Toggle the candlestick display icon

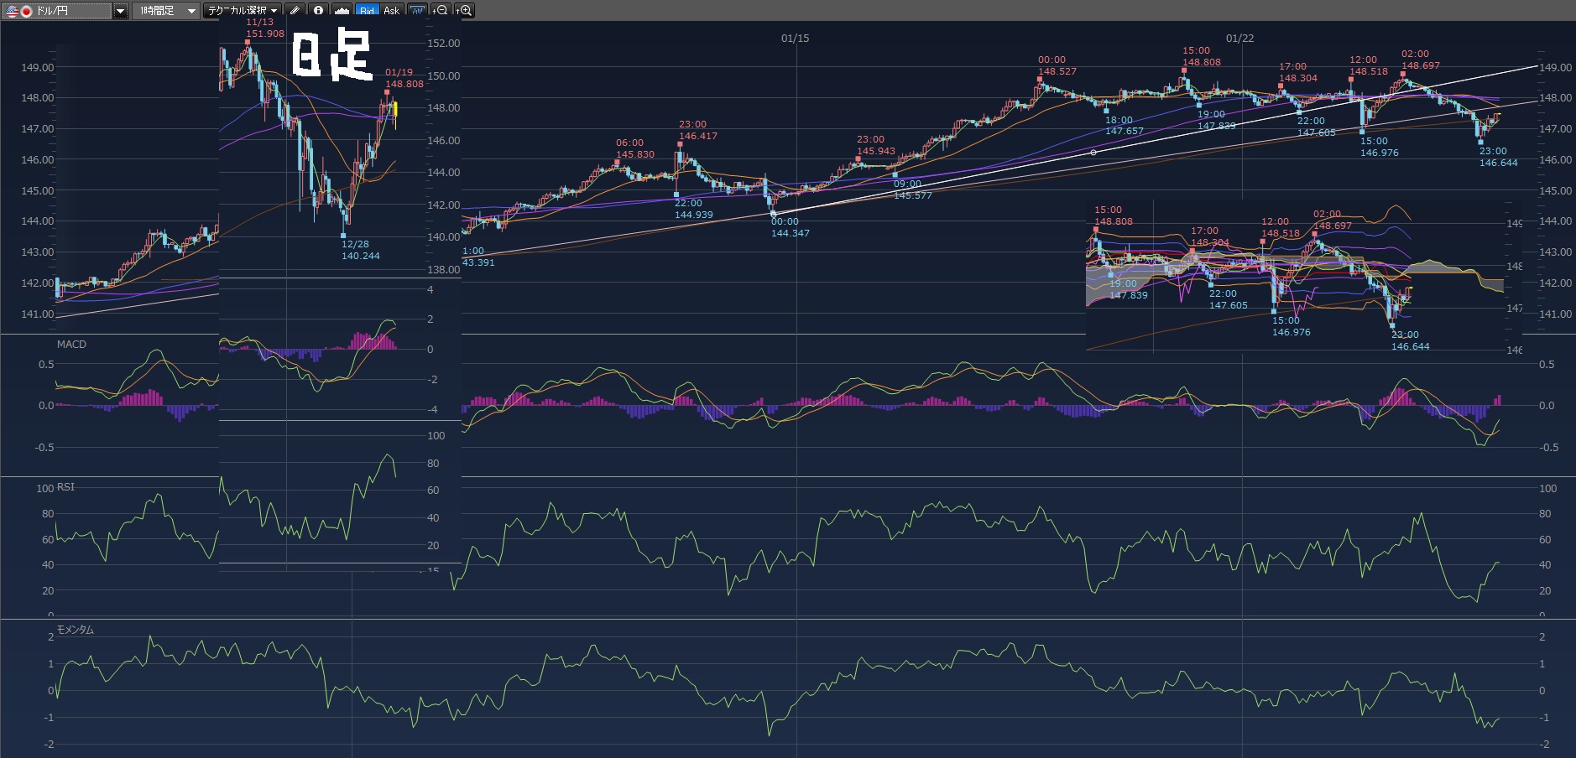pos(417,11)
